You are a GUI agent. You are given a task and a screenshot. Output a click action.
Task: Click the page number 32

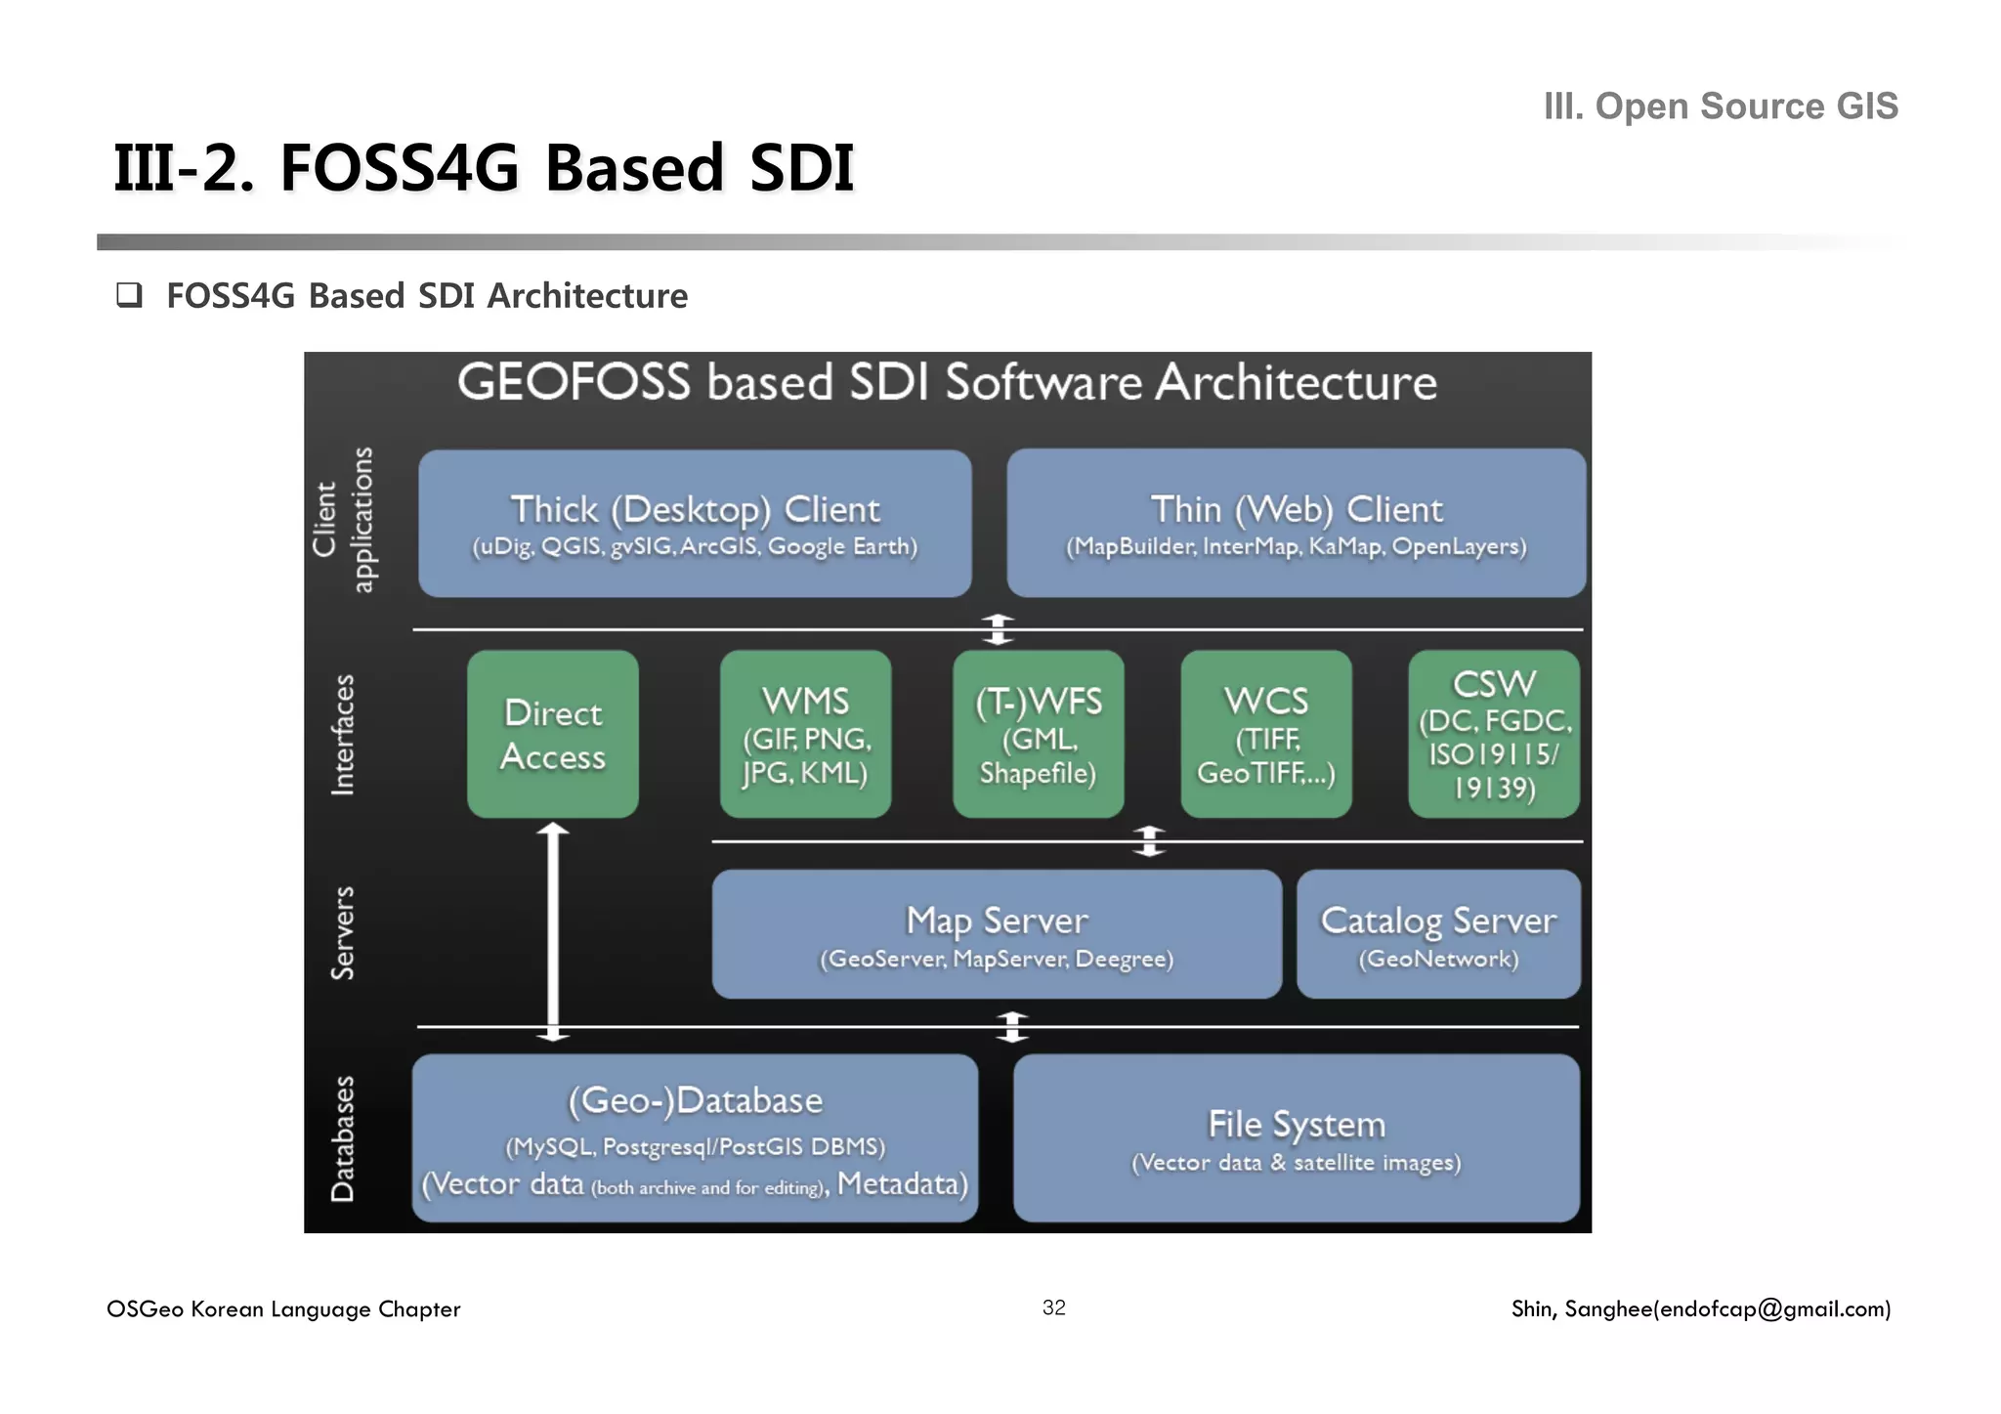pos(1053,1307)
